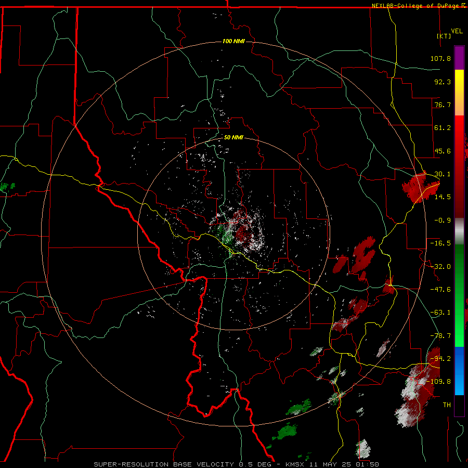The height and width of the screenshot is (468, 468).
Task: Select the 107.8 velocity scale value
Action: [440, 58]
